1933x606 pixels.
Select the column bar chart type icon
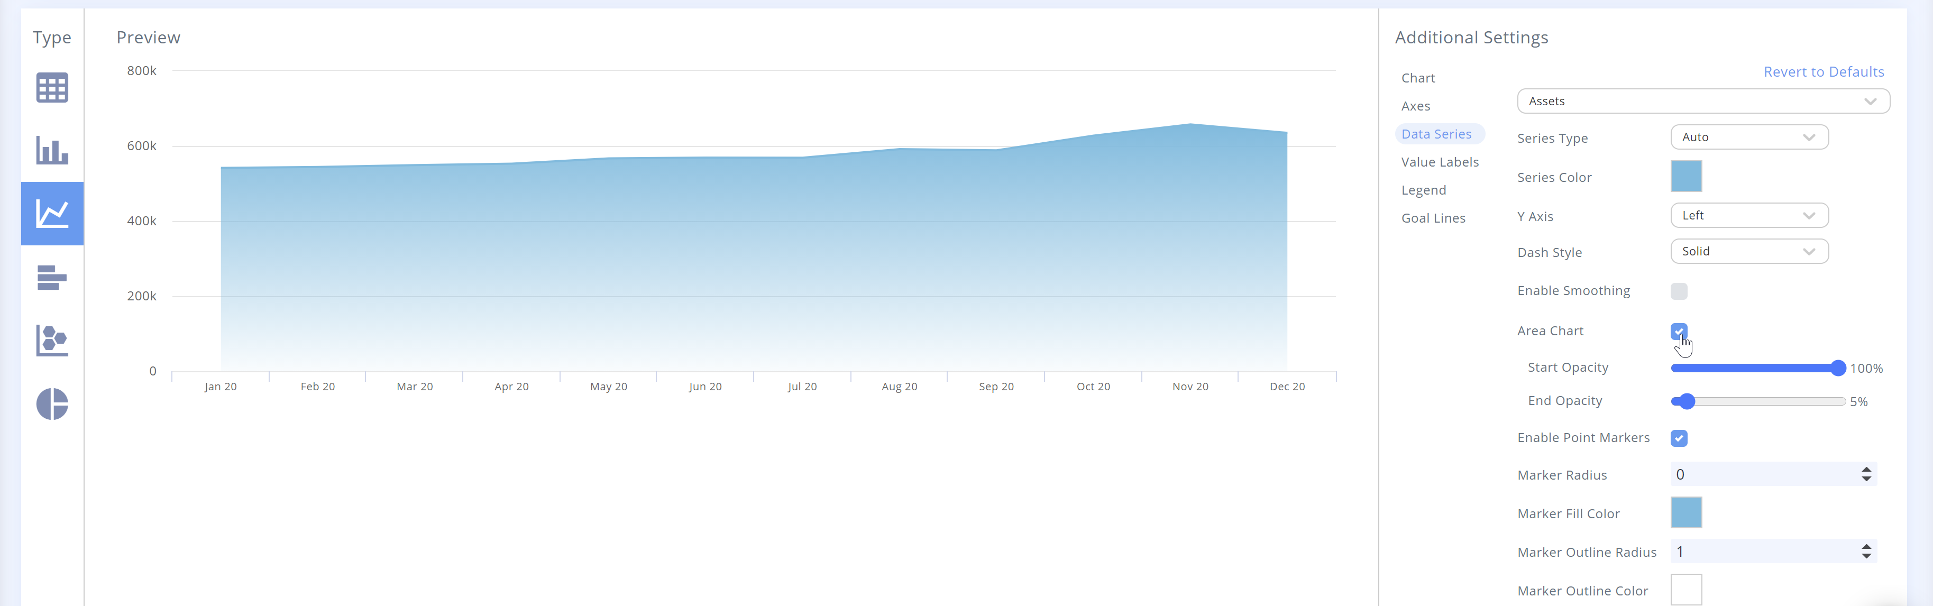pyautogui.click(x=52, y=150)
